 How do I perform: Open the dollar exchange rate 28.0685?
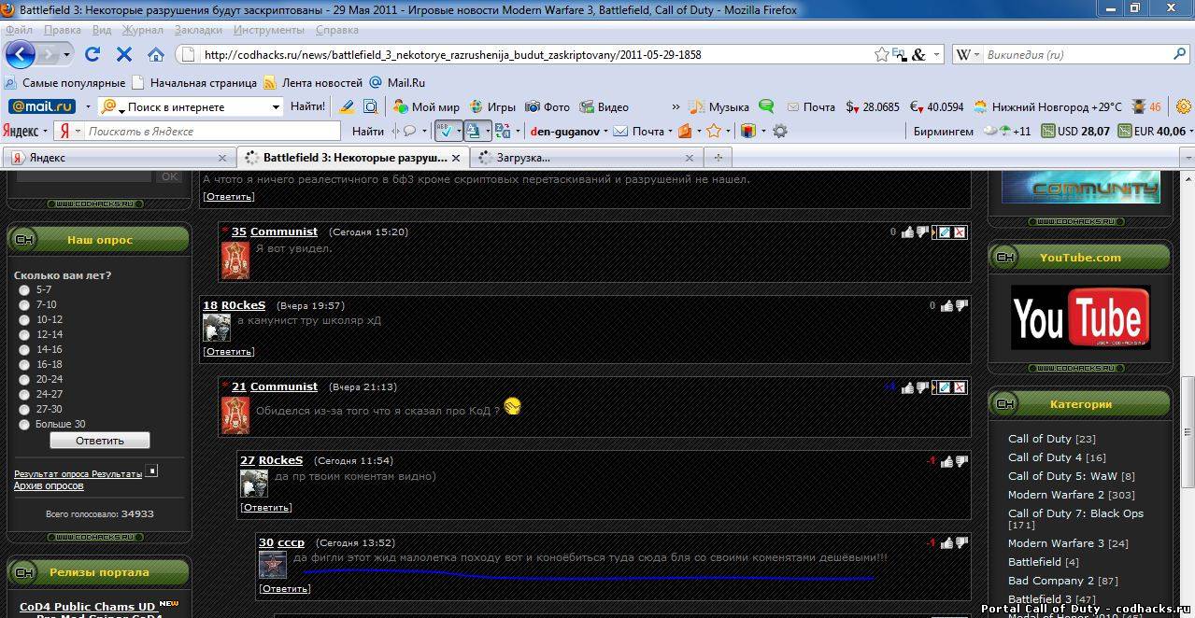pyautogui.click(x=873, y=106)
